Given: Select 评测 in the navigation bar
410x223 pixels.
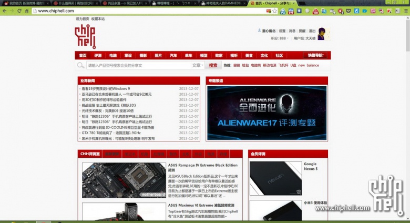Looking at the screenshot, I should pos(98,56).
